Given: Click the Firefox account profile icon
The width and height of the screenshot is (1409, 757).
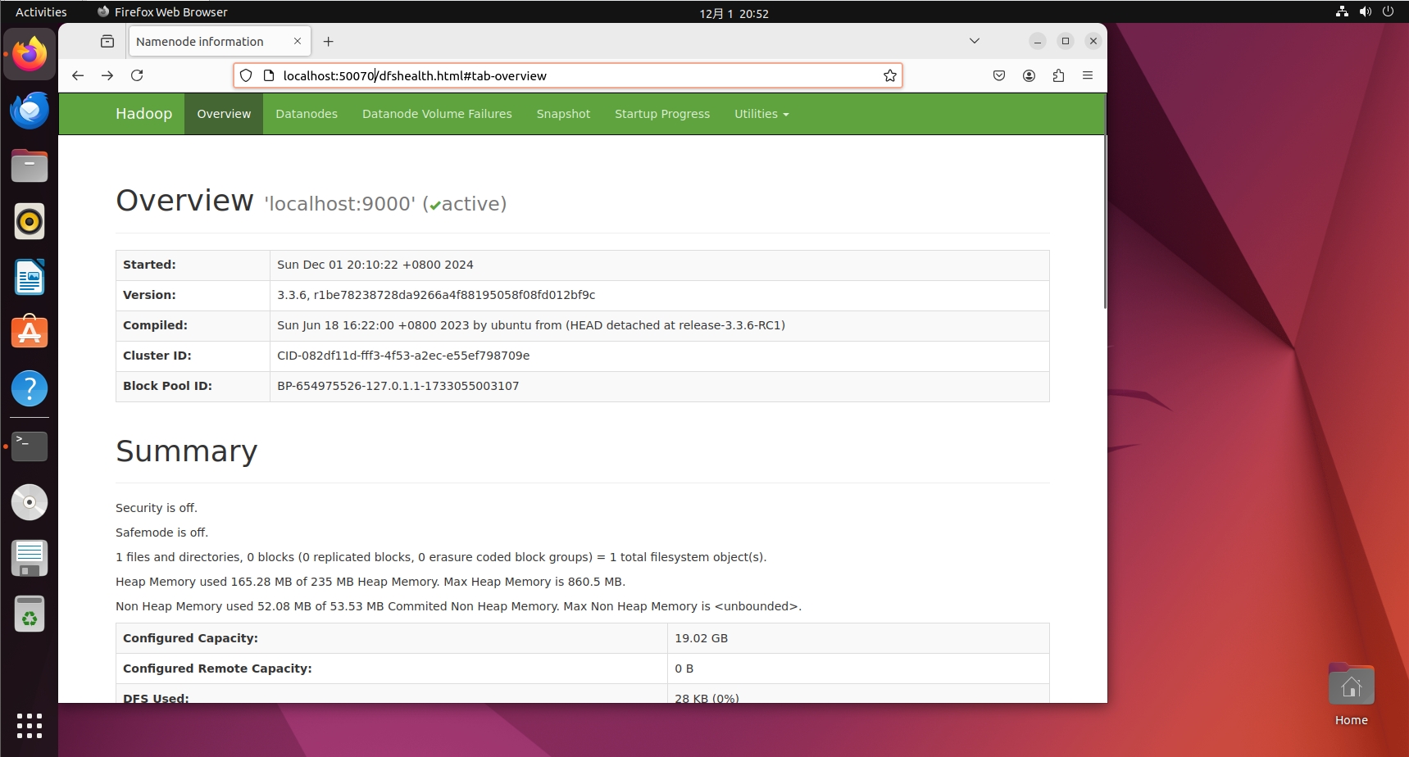Looking at the screenshot, I should tap(1029, 75).
